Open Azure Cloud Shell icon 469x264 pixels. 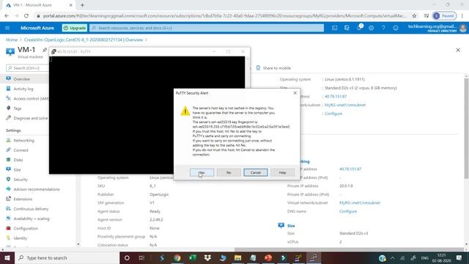(x=334, y=28)
